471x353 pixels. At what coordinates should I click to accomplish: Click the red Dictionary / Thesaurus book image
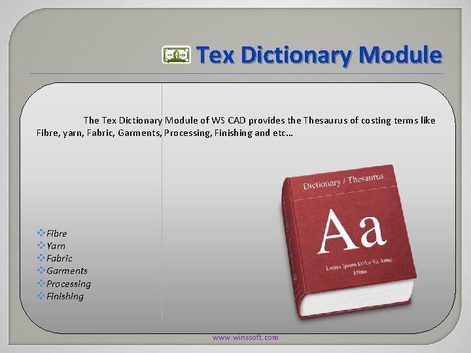coord(349,242)
